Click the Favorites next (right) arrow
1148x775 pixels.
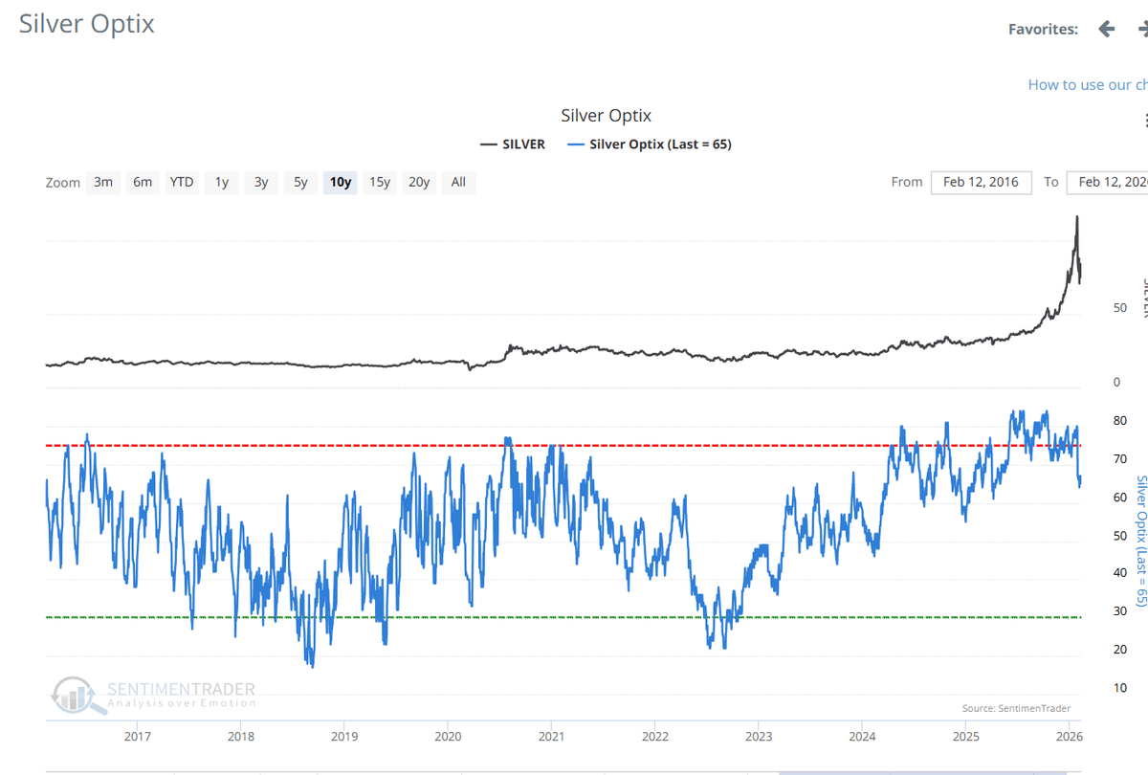(x=1141, y=30)
